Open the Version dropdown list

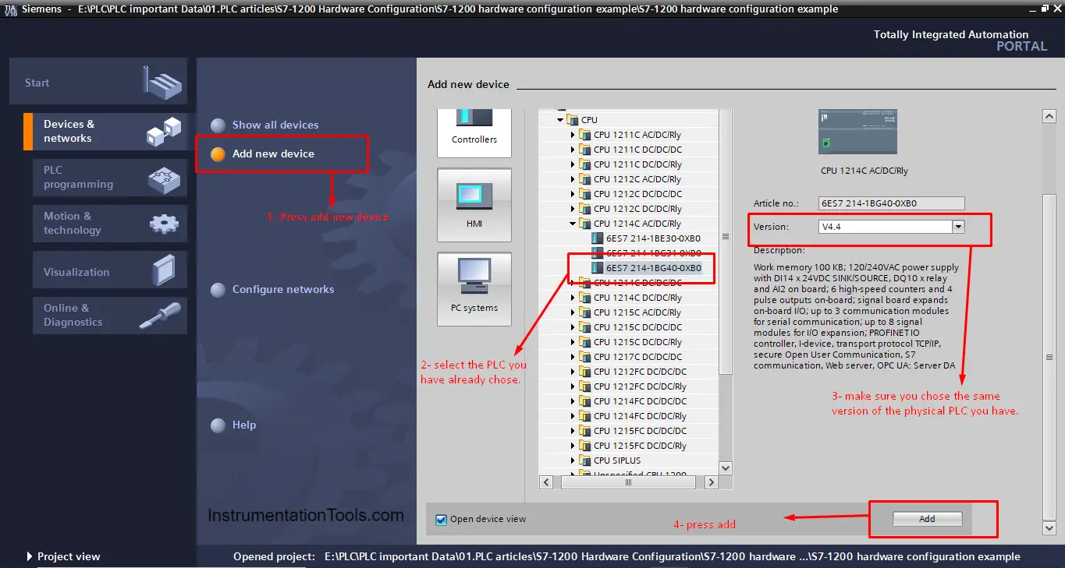click(959, 227)
